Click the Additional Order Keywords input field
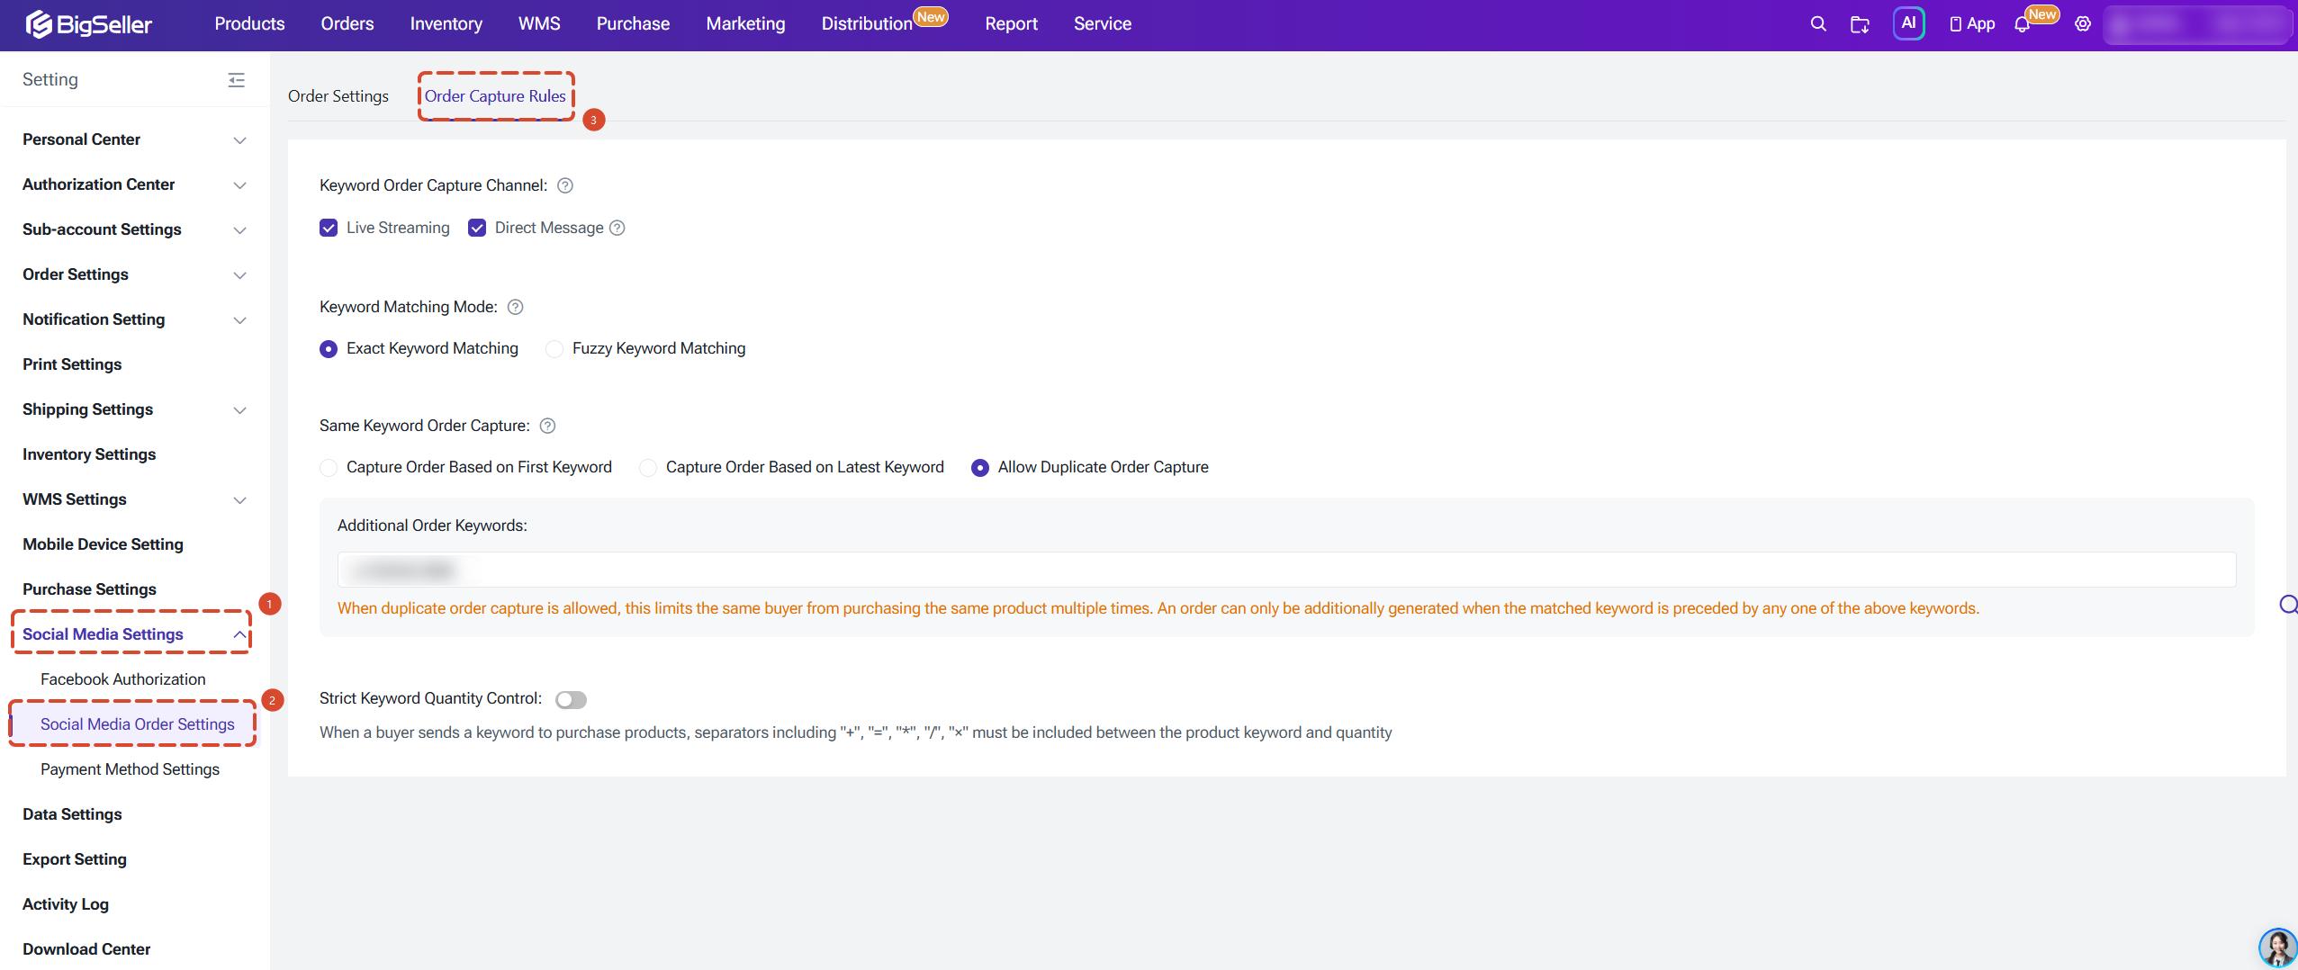The height and width of the screenshot is (970, 2298). coord(1286,570)
